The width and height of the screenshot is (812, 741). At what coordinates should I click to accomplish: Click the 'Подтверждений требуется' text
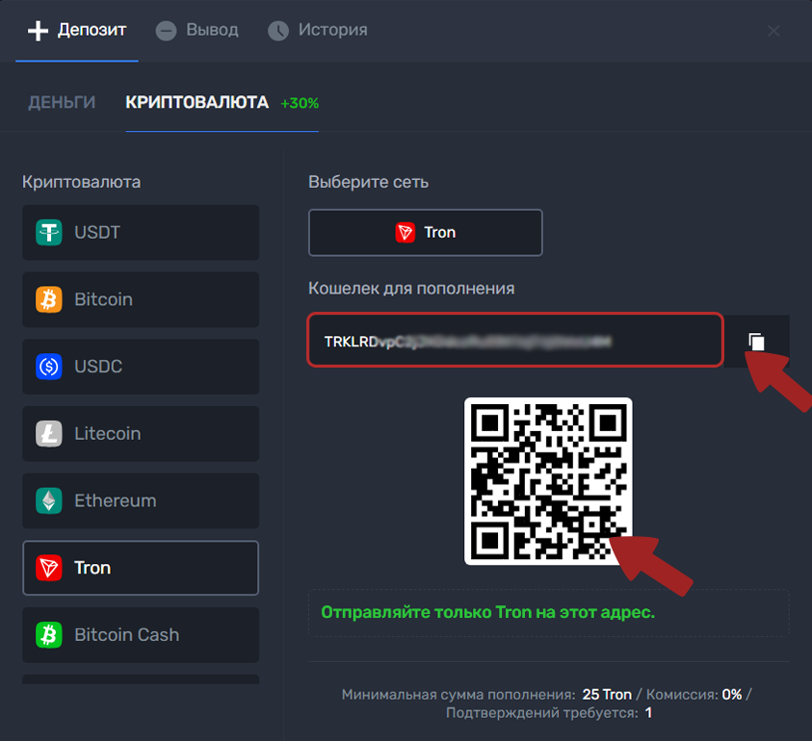click(541, 713)
